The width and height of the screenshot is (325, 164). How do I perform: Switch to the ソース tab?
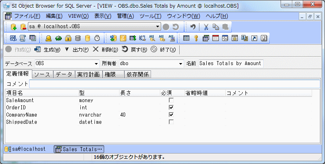(x=42, y=74)
